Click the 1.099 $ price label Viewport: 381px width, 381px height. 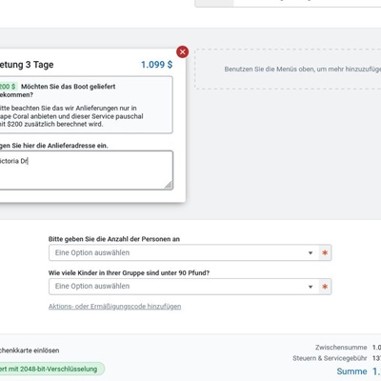156,65
